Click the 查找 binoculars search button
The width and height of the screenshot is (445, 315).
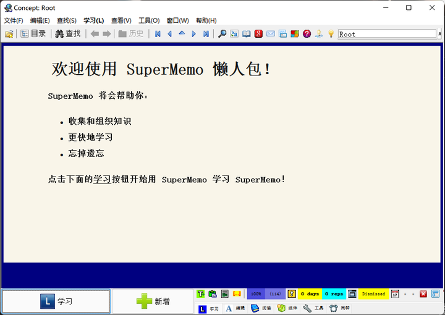click(68, 34)
